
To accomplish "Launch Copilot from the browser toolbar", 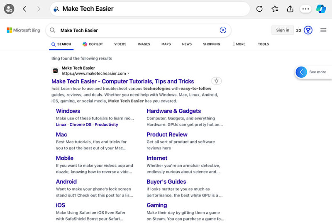I will tap(321, 9).
